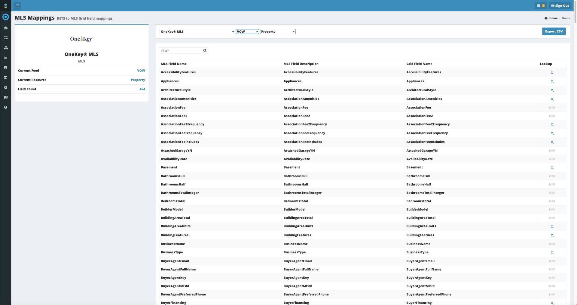Open the columns layout icon in sidebar
This screenshot has width=577, height=305.
coord(5,78)
